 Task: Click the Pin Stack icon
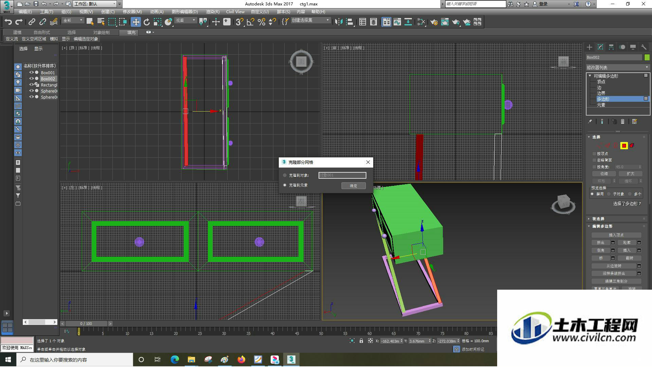[x=590, y=121]
